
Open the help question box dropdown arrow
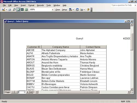tap(135, 5)
